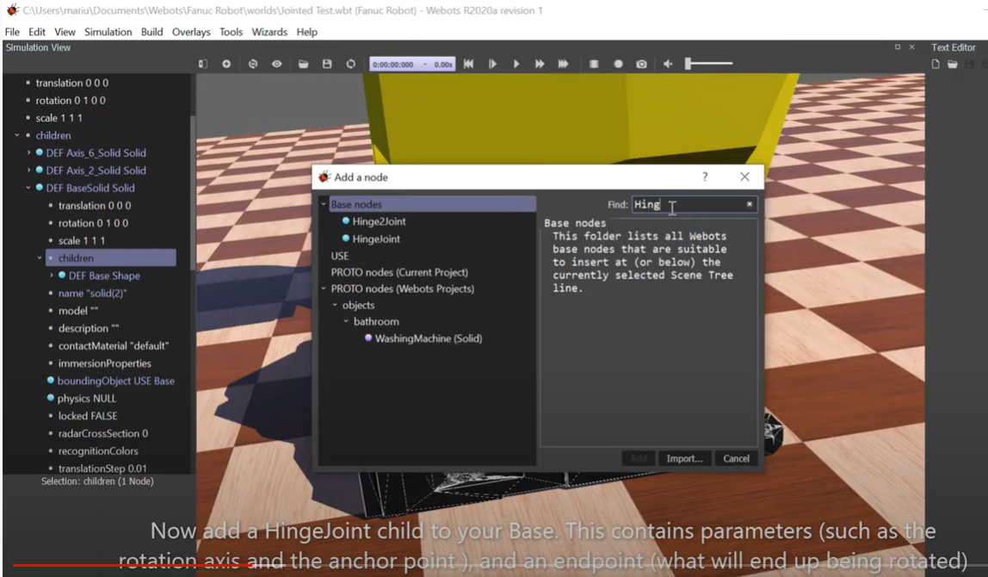Select PROTO nodes (Current Project)
The width and height of the screenshot is (988, 577).
click(x=399, y=272)
